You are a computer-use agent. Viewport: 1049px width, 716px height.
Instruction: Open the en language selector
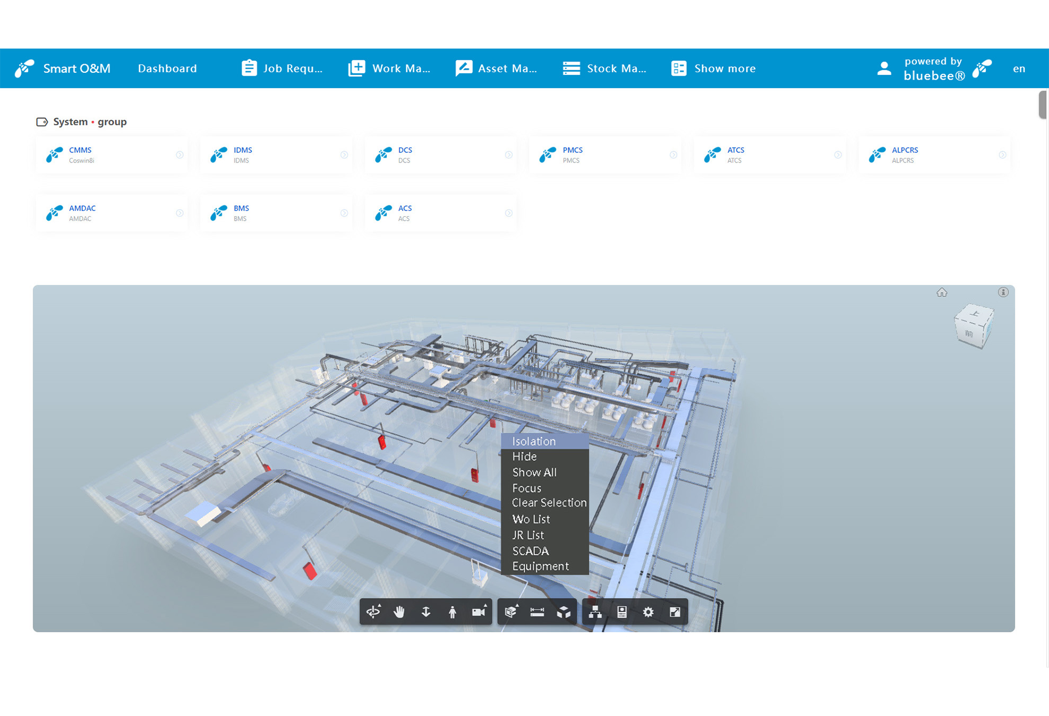(1018, 68)
